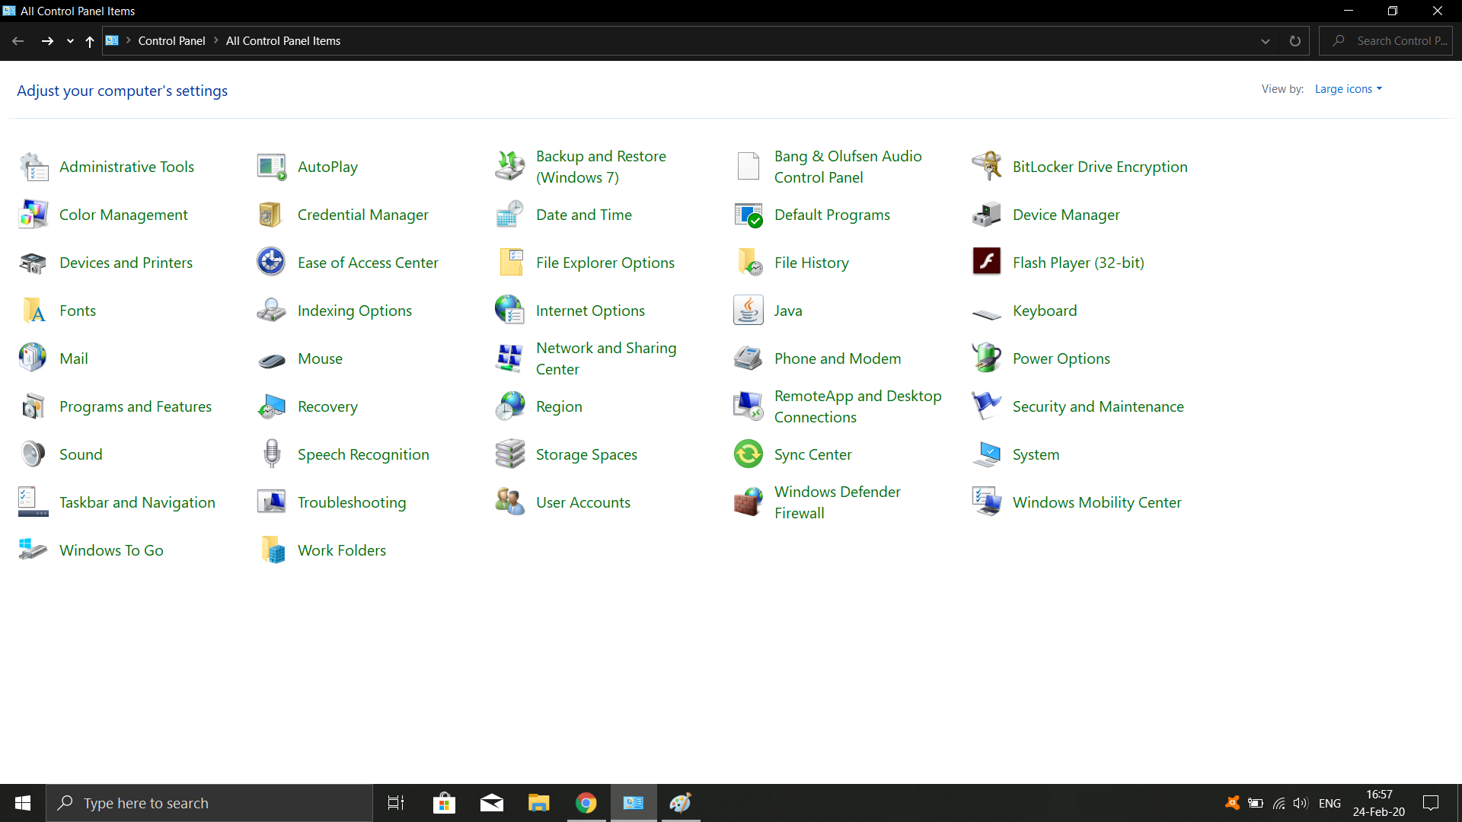Expand the address bar history dropdown
The height and width of the screenshot is (822, 1462).
(1266, 41)
